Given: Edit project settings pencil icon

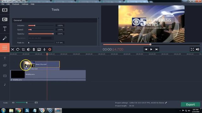Looking at the screenshot, I should click(x=166, y=103).
